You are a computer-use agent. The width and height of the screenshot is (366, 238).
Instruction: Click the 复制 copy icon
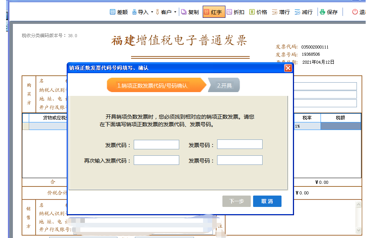[184, 12]
